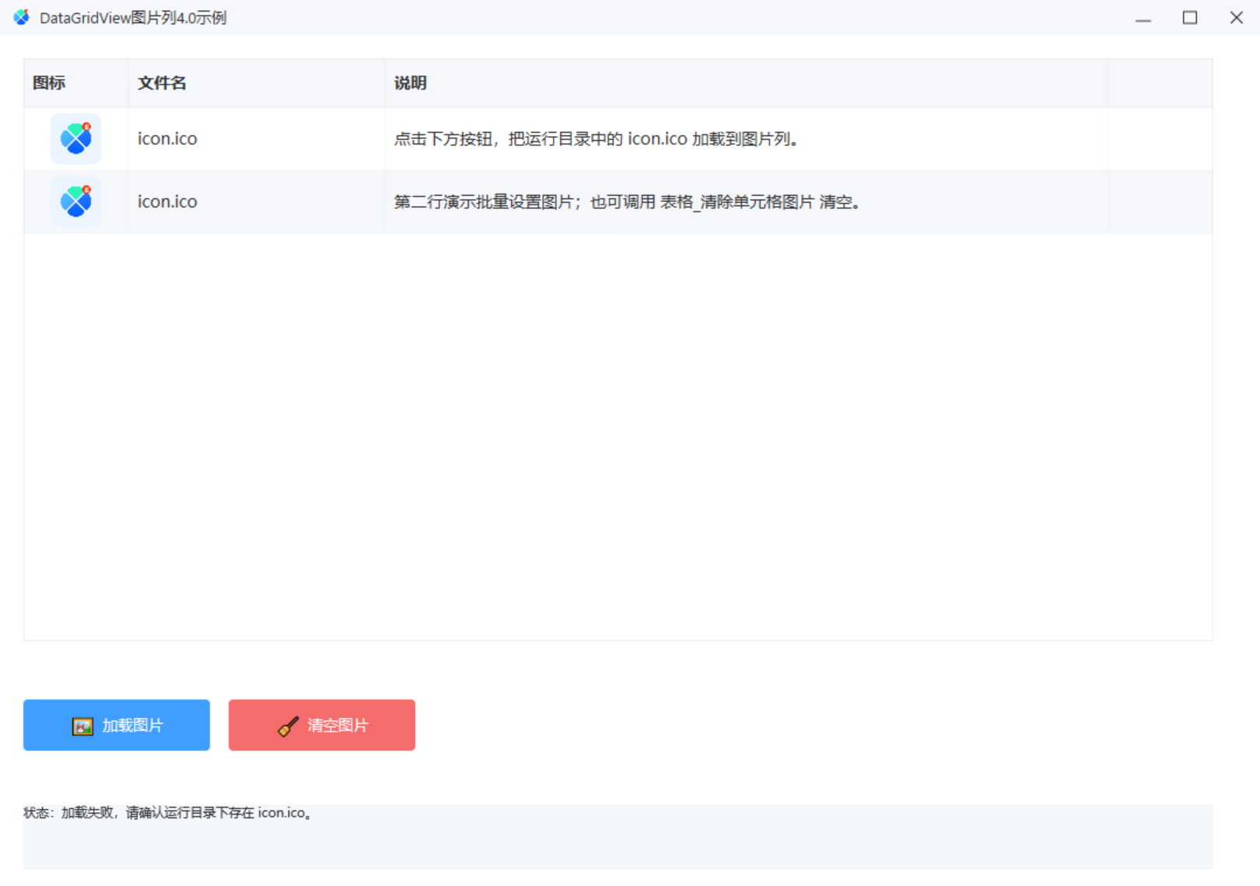Minimize the DataGridView window
This screenshot has height=886, width=1260.
(x=1143, y=18)
